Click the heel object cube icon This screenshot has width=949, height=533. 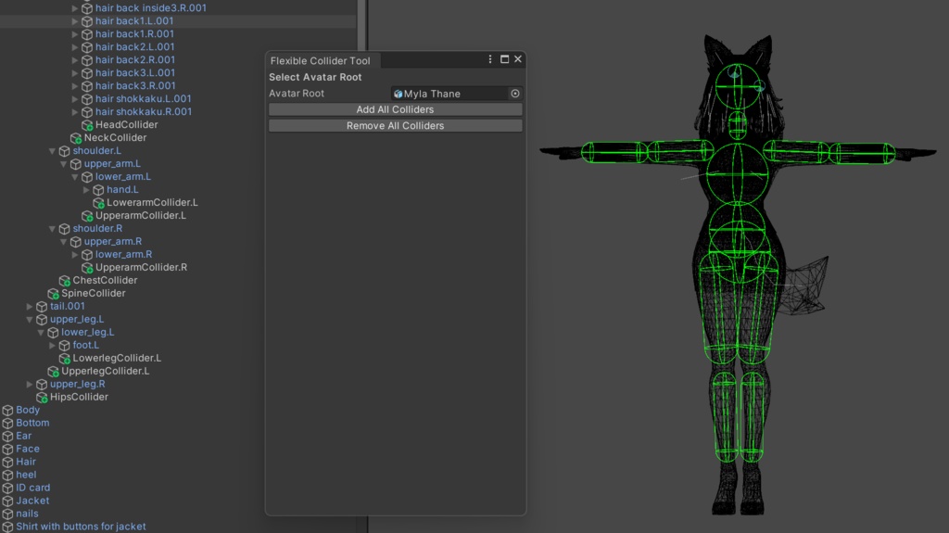[7, 475]
